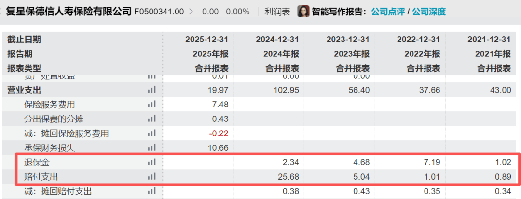Click the 承保财务损失 row label
The image size is (521, 199).
point(50,147)
